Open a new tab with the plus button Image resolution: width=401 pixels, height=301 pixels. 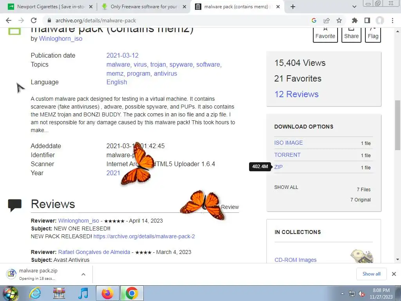pos(293,7)
